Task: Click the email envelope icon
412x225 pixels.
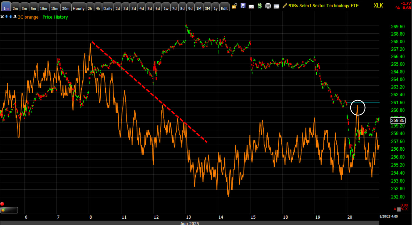Action: pos(251,6)
